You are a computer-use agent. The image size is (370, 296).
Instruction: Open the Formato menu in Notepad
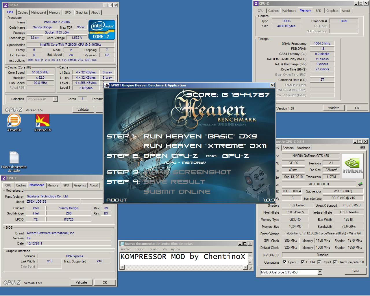point(153,249)
